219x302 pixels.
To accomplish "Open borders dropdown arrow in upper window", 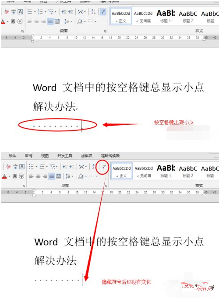I will click(x=95, y=21).
